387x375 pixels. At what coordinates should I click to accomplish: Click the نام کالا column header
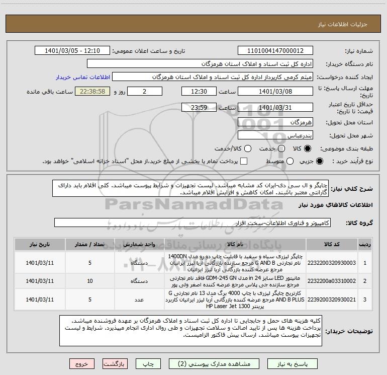[x=235, y=244]
